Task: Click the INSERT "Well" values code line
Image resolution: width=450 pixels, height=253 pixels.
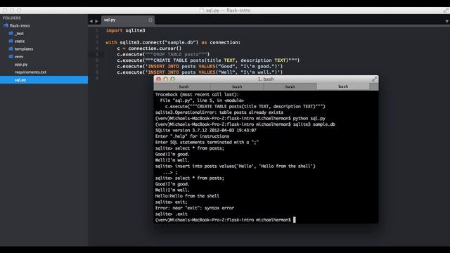Action: pos(200,72)
